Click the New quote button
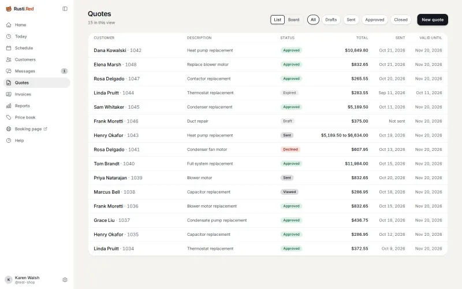462x289 pixels. 433,20
